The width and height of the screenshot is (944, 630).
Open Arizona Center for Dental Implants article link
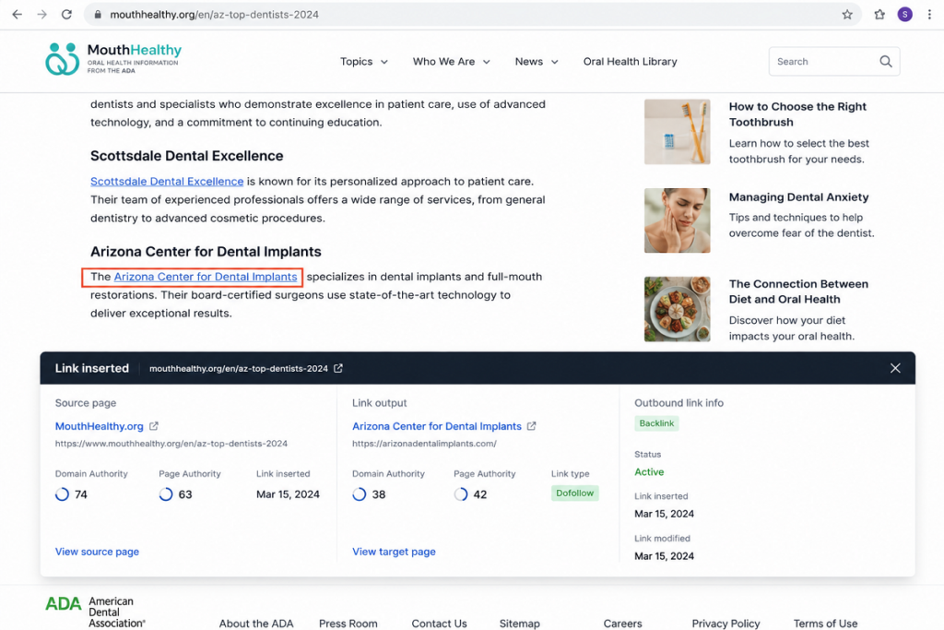pyautogui.click(x=206, y=277)
